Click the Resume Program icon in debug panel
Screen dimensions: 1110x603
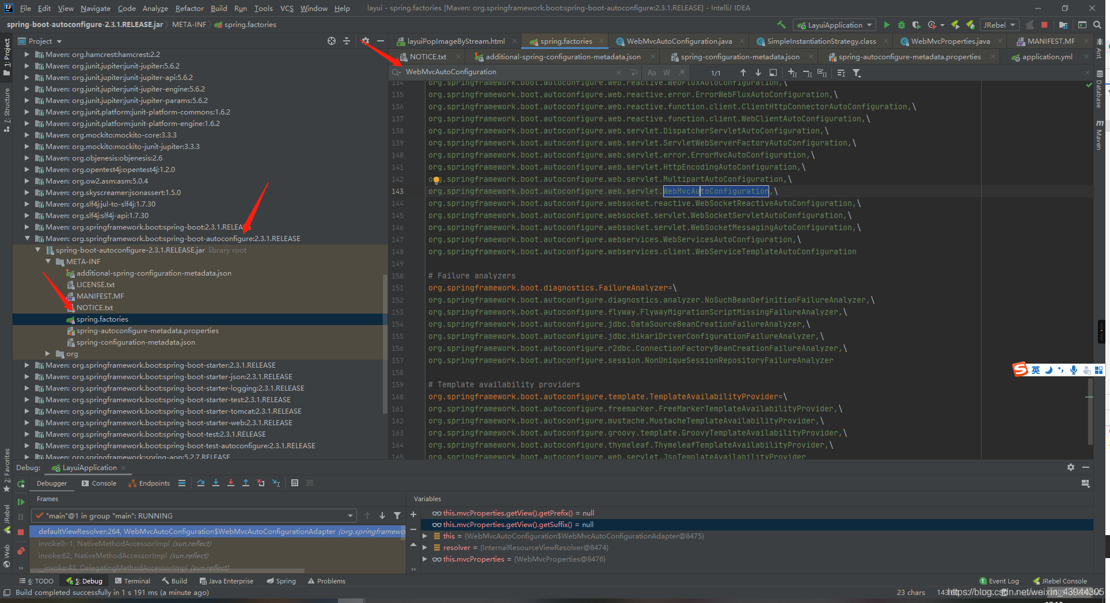(x=21, y=502)
